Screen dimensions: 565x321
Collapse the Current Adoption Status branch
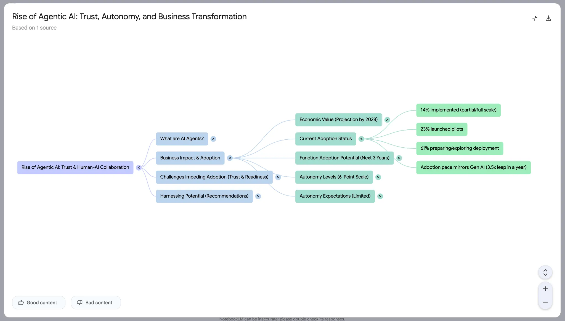tap(361, 139)
